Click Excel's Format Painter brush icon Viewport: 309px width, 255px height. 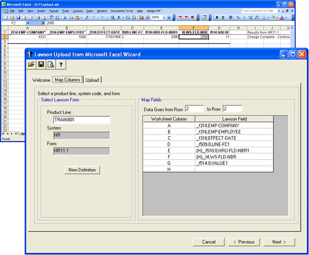click(x=86, y=17)
